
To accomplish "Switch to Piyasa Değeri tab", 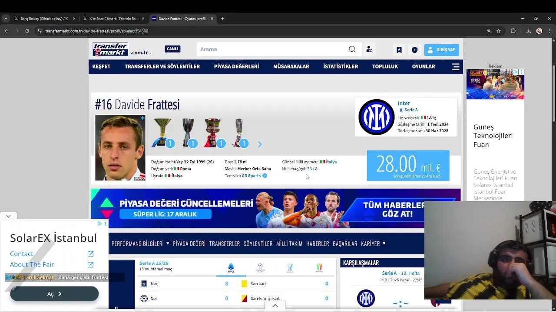I will (x=189, y=244).
